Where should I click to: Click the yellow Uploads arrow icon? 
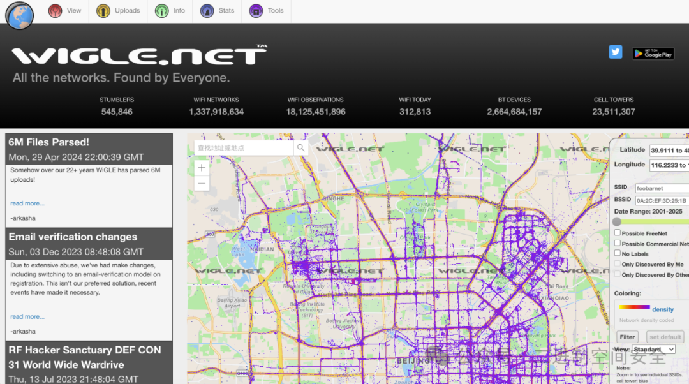click(103, 11)
